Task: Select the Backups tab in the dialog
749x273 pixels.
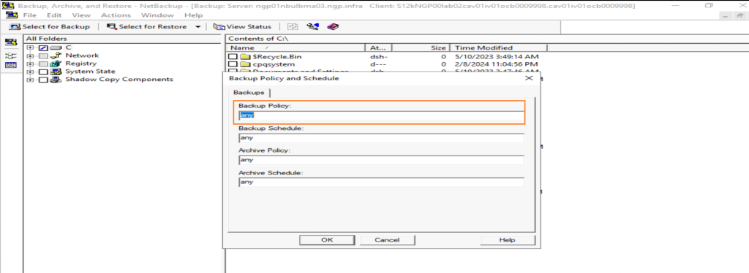Action: 249,93
